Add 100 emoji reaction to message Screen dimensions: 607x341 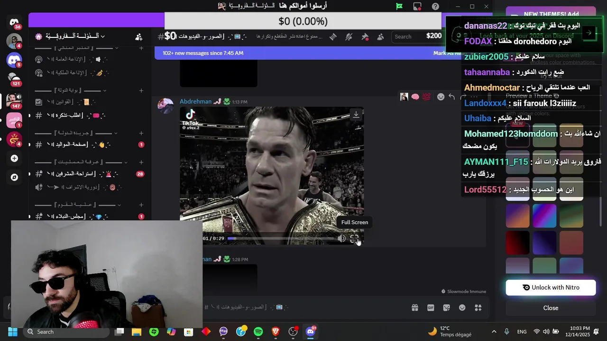pyautogui.click(x=426, y=97)
